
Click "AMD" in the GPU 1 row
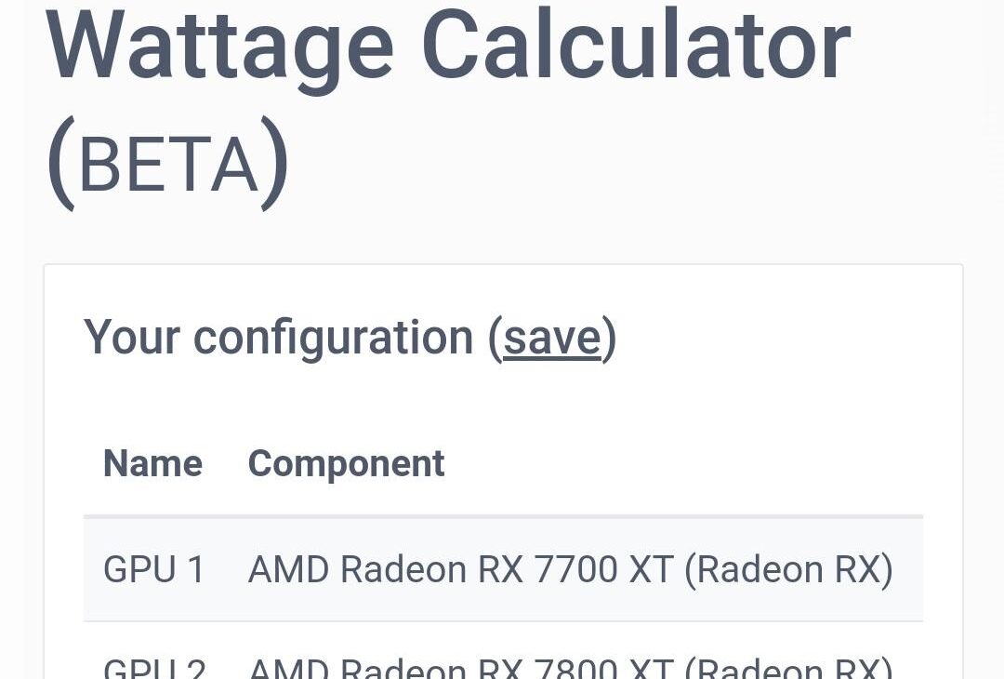tap(288, 569)
